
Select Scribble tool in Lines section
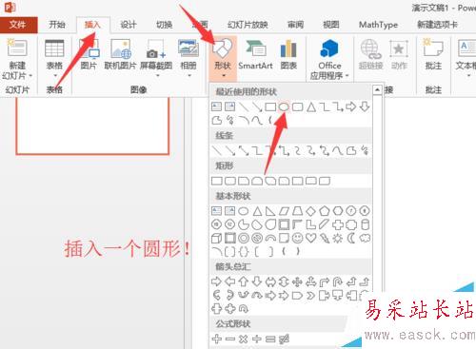[365, 150]
